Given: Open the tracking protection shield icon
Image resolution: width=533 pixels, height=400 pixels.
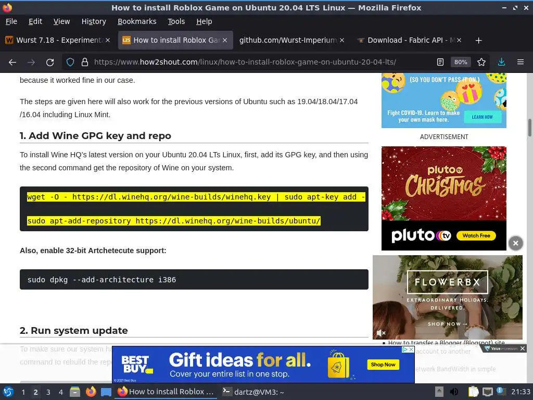Looking at the screenshot, I should pos(70,63).
